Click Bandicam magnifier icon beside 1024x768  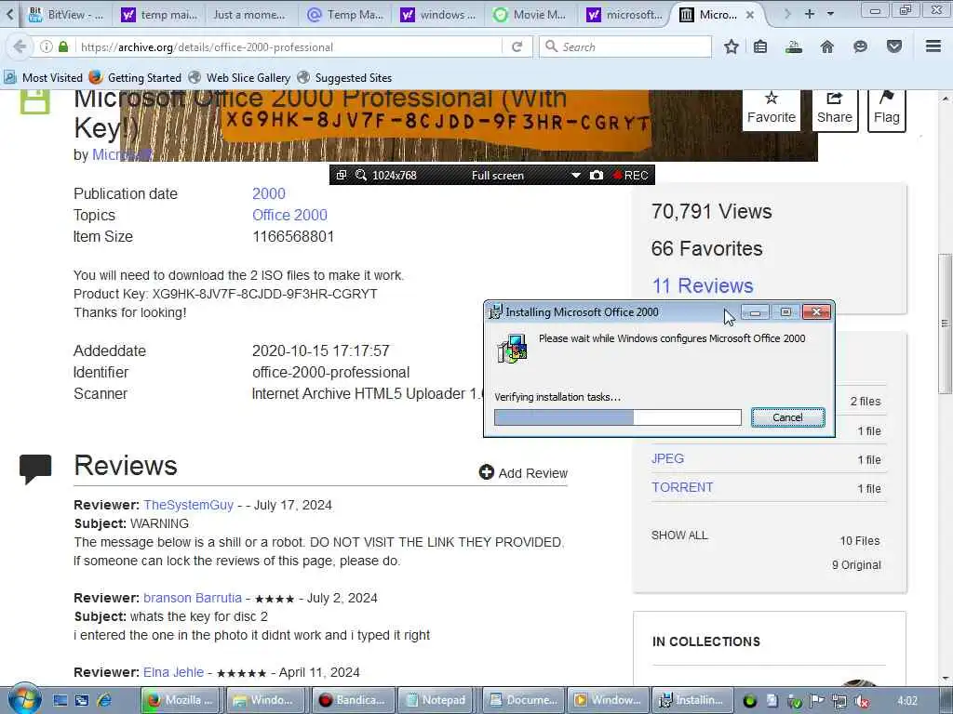361,176
